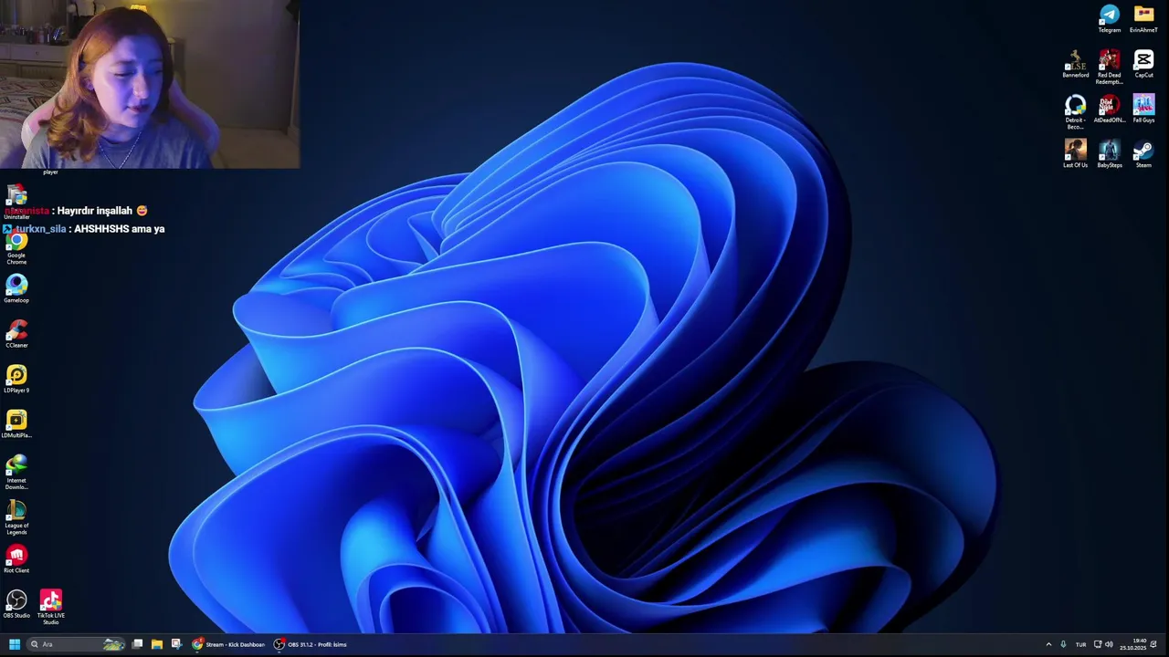Select the Bannerlord shortcut icon
The image size is (1169, 657).
click(x=1075, y=64)
